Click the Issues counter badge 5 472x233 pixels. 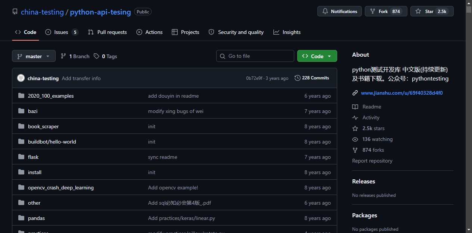coord(75,32)
